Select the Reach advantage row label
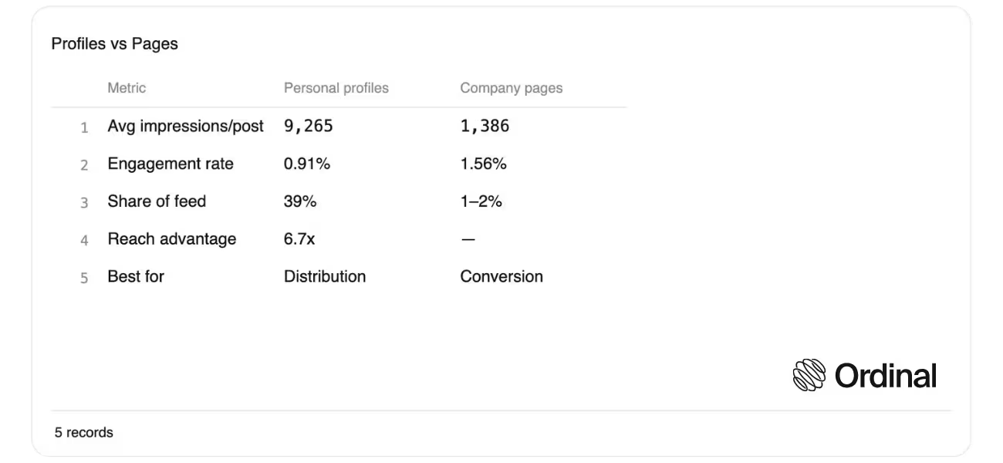 (x=172, y=239)
